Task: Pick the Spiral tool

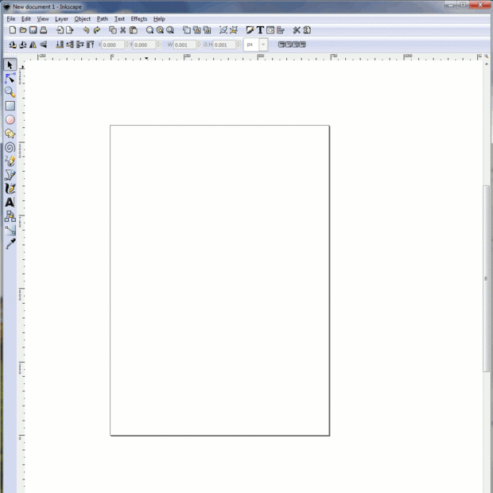Action: (x=10, y=147)
